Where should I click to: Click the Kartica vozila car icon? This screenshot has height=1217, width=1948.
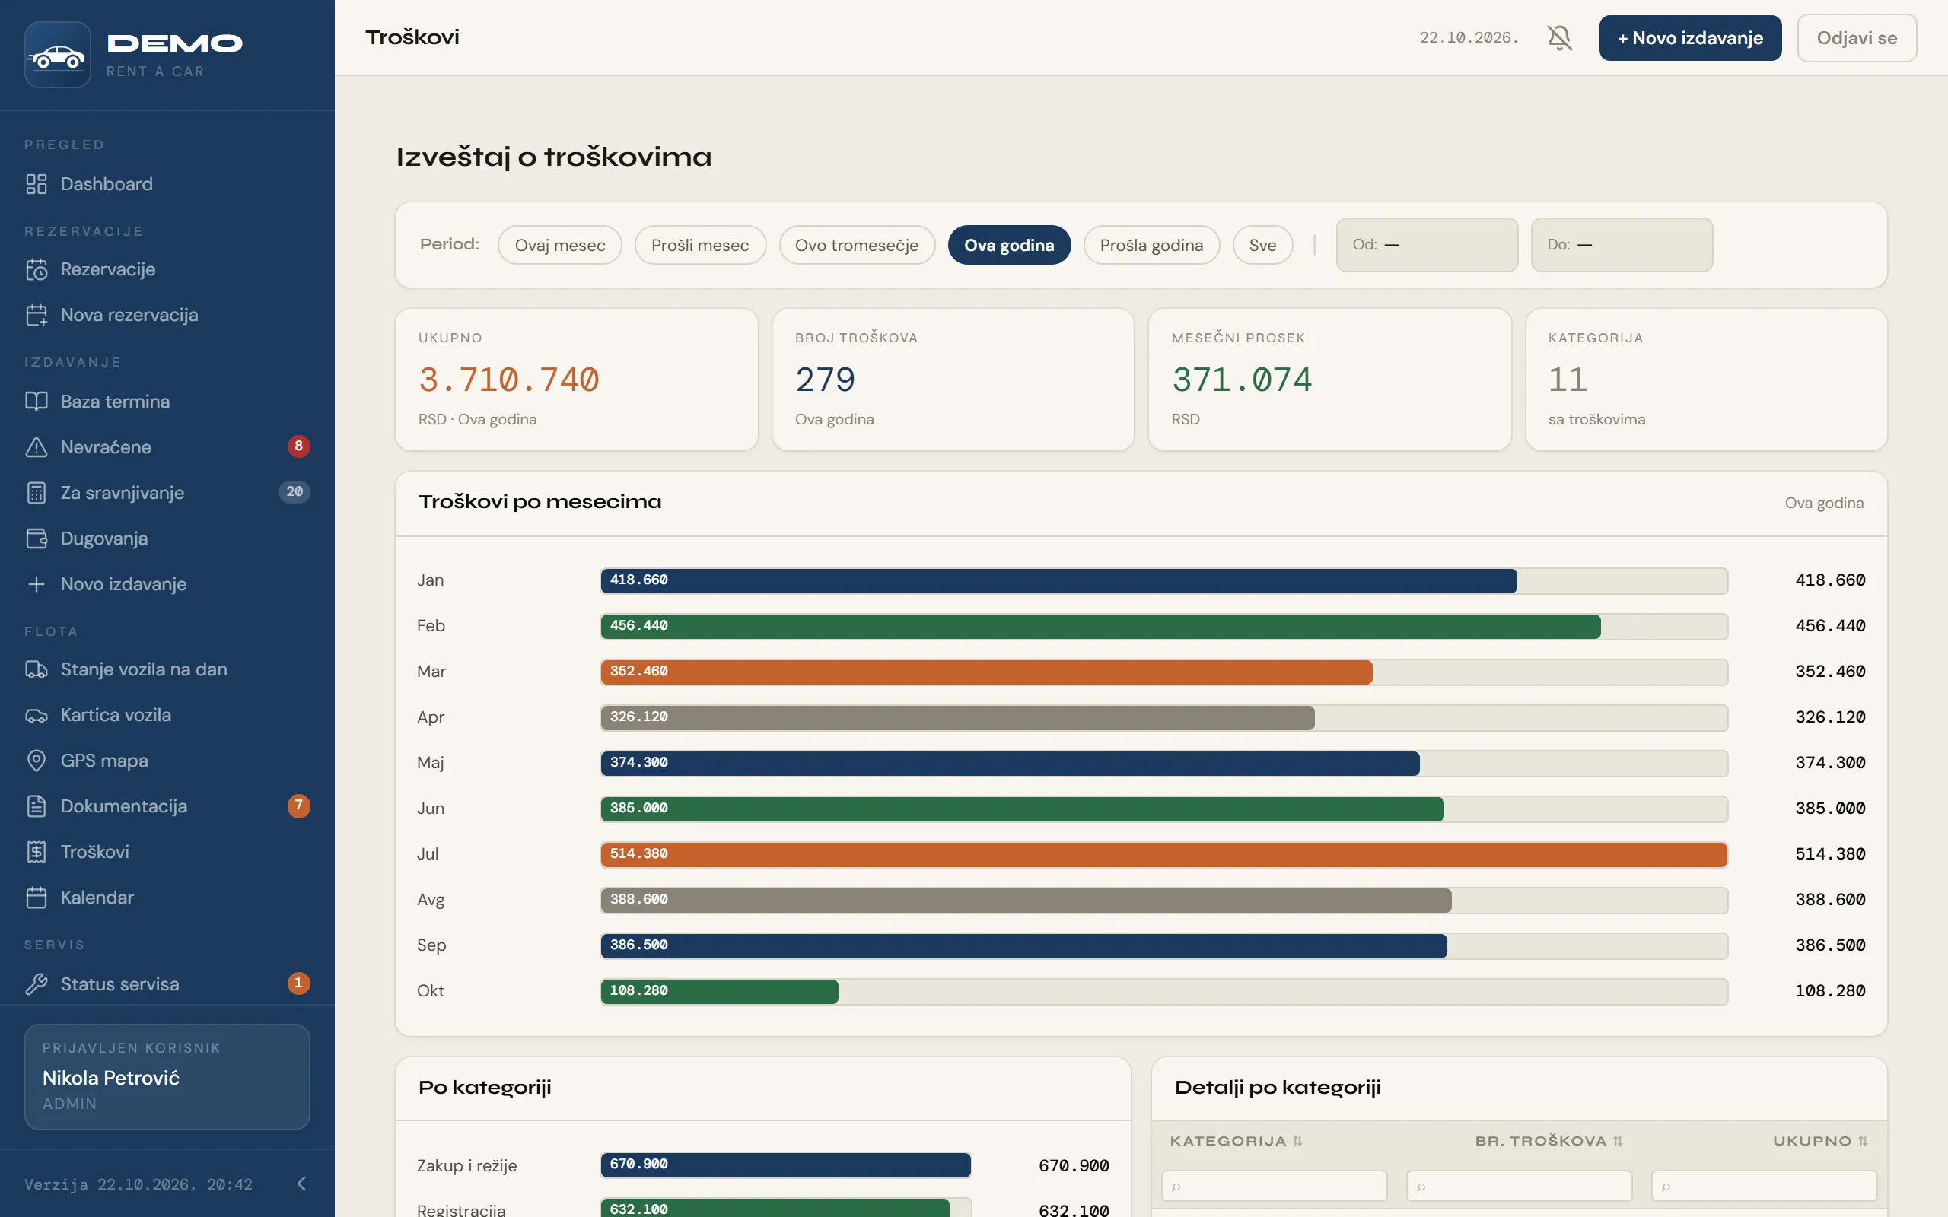pos(37,716)
